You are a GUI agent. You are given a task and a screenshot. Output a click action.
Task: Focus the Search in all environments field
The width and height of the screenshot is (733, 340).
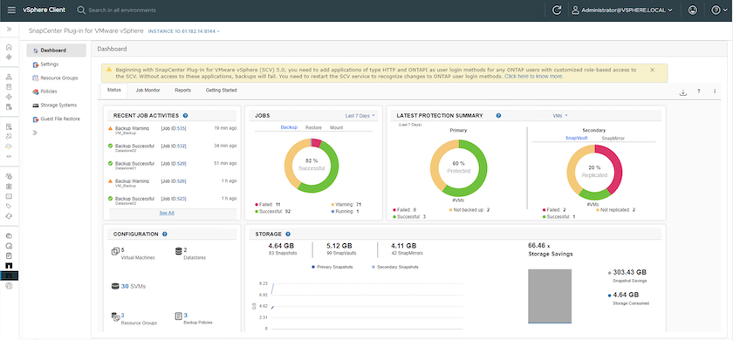(x=121, y=10)
